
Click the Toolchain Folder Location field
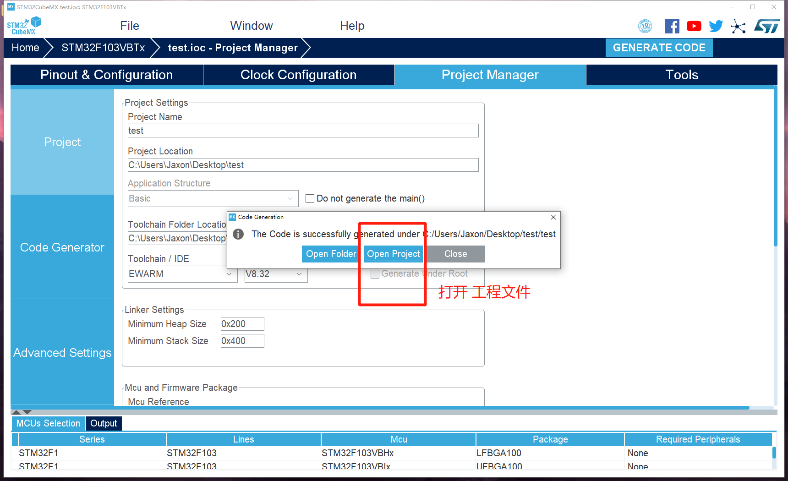pyautogui.click(x=177, y=238)
